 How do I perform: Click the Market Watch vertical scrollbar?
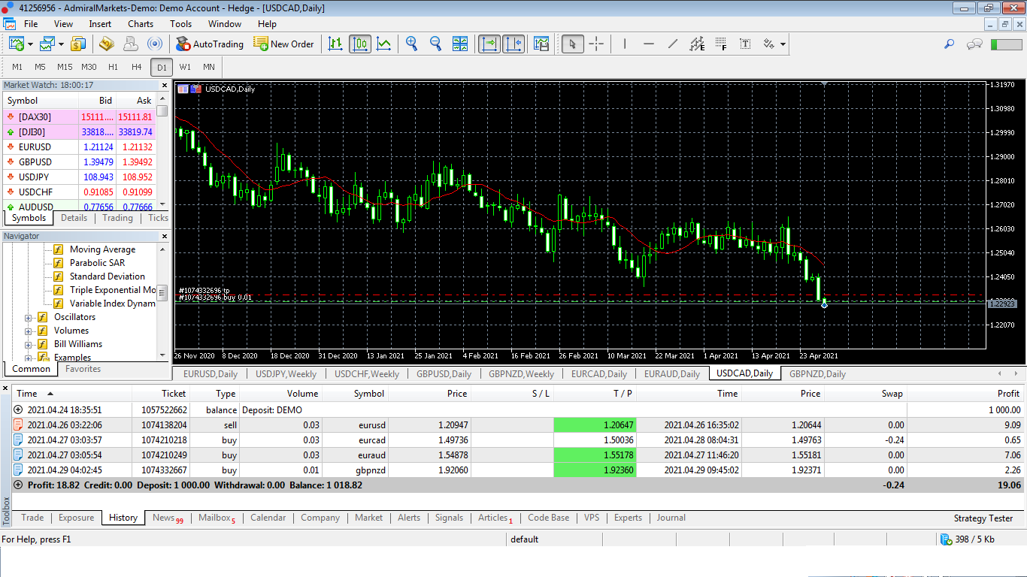click(162, 153)
